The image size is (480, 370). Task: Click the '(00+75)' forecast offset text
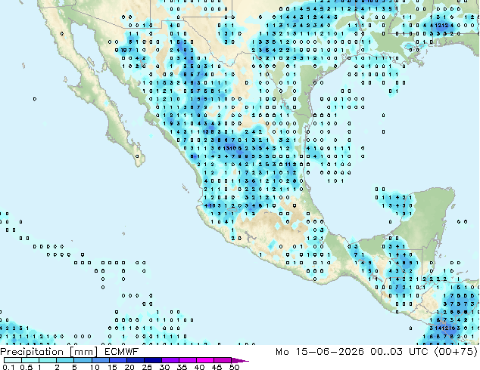[x=456, y=352]
